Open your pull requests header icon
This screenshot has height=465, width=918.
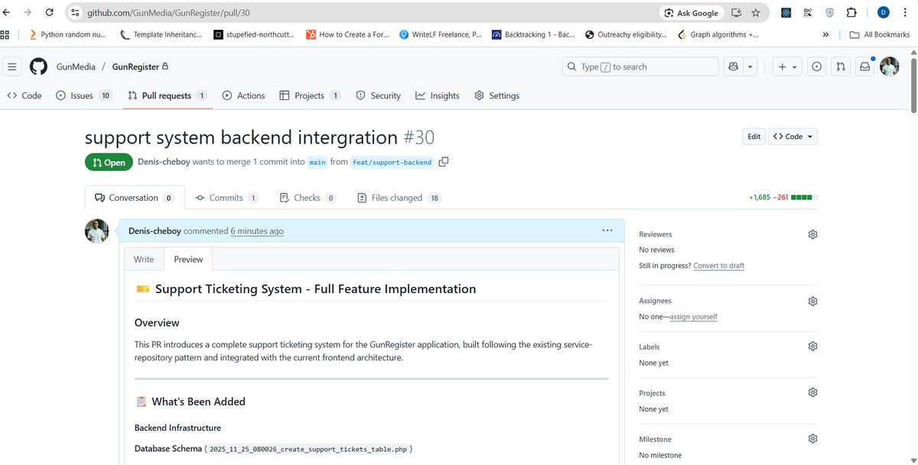click(x=841, y=67)
